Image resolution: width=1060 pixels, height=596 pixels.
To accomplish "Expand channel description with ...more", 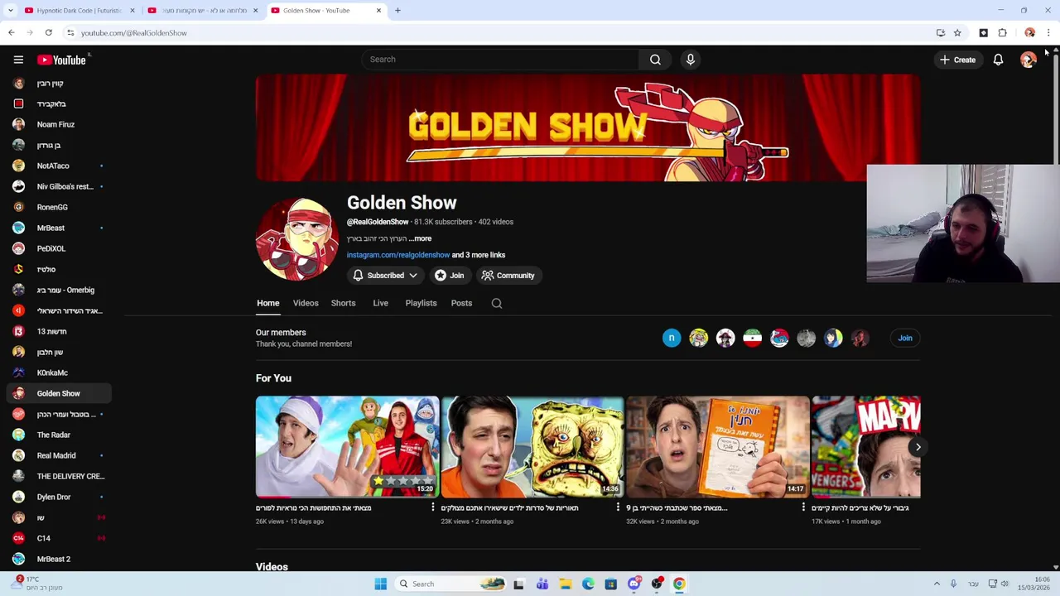I will pyautogui.click(x=420, y=238).
